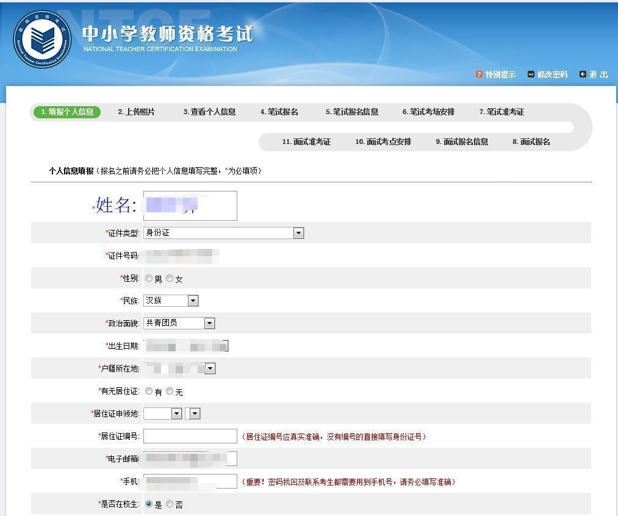This screenshot has height=516, width=618.
Task: Switch to the 4.笔试报名 tab
Action: tap(279, 112)
